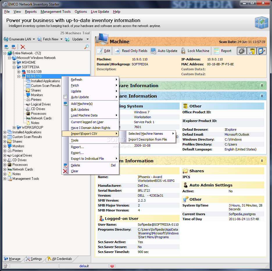The height and width of the screenshot is (271, 272).
Task: Switch to the Settings tab
Action: (34, 259)
